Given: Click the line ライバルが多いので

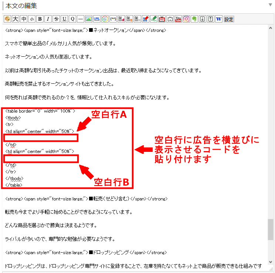Looking at the screenshot, I should (60, 239).
